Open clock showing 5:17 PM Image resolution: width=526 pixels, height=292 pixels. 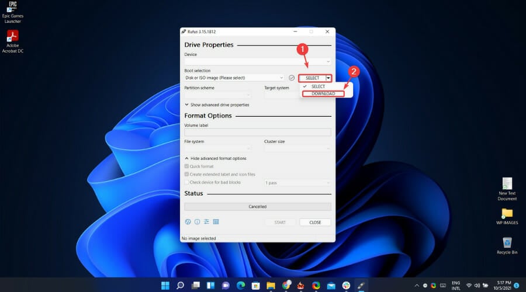pos(502,286)
